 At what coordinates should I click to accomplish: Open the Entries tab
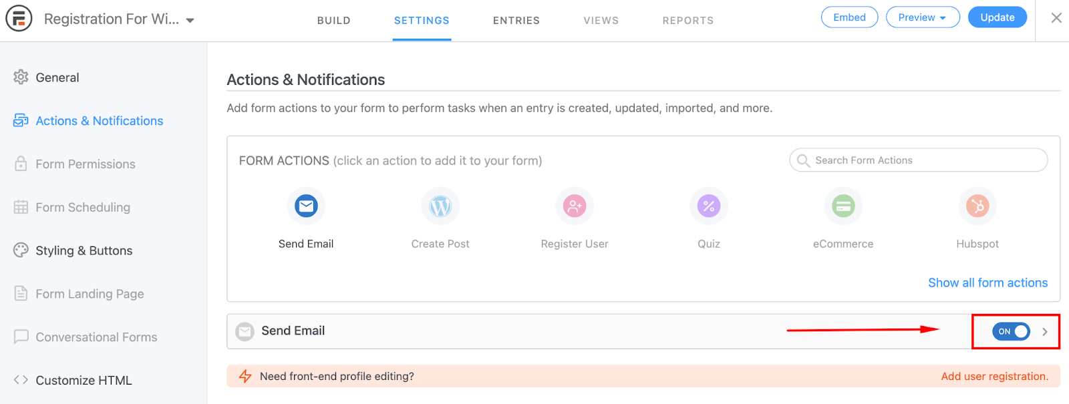pyautogui.click(x=516, y=21)
